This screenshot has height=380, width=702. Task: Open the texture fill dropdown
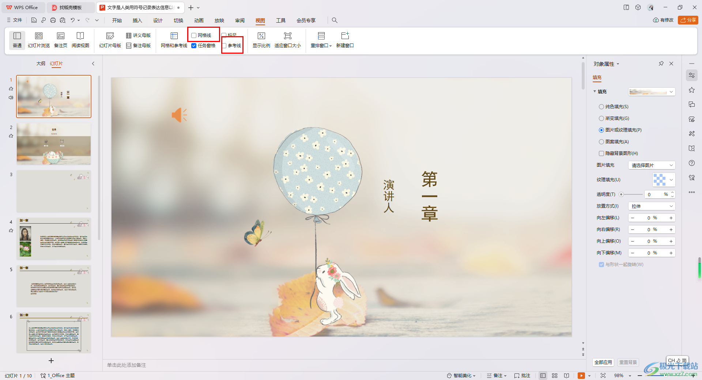pos(664,180)
